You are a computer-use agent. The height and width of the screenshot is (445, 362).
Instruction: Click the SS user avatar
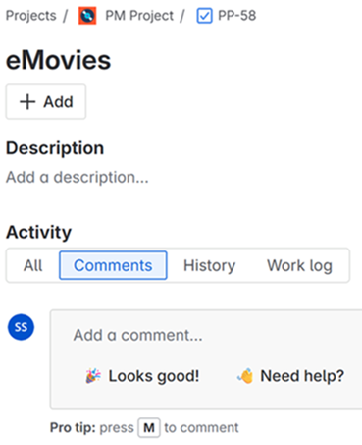[21, 327]
